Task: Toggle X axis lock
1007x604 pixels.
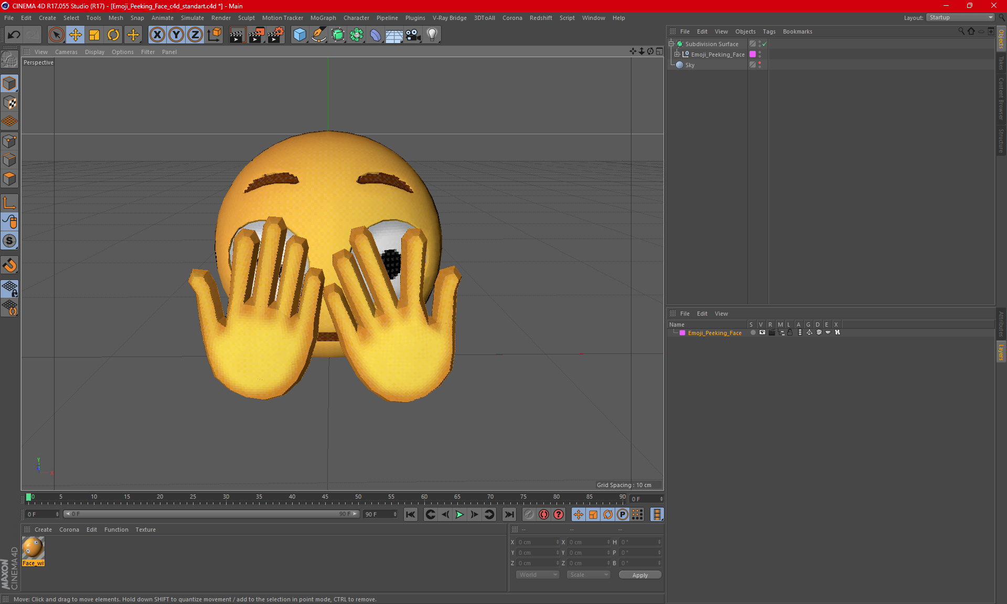Action: (x=157, y=35)
